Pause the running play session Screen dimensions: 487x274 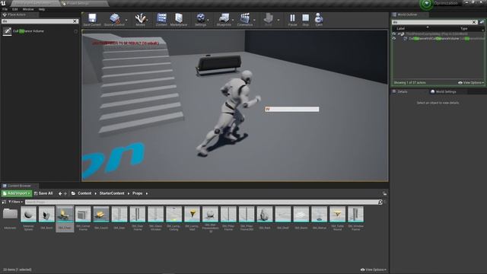(292, 20)
